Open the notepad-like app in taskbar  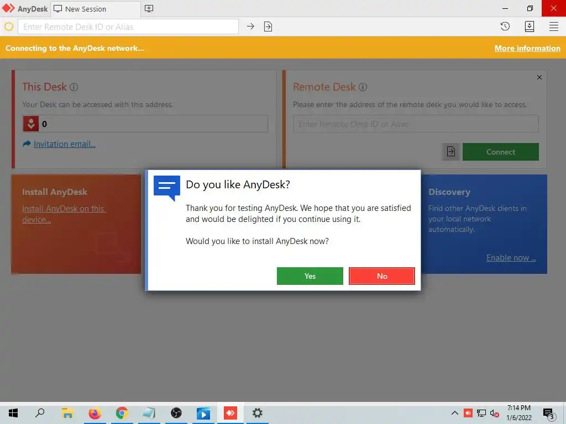point(149,413)
